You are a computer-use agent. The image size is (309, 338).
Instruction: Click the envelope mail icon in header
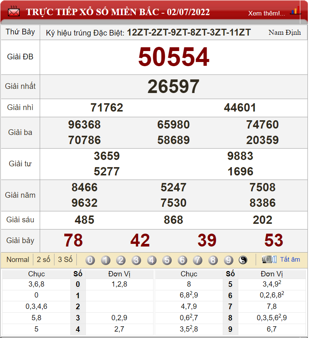(14, 11)
